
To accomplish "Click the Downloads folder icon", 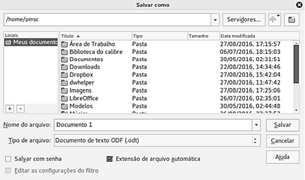I will click(64, 67).
